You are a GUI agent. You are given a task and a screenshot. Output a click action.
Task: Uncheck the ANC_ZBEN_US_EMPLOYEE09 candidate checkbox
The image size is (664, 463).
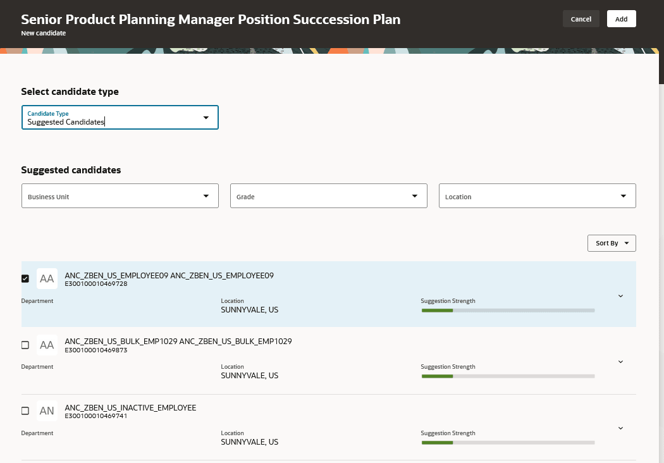25,279
